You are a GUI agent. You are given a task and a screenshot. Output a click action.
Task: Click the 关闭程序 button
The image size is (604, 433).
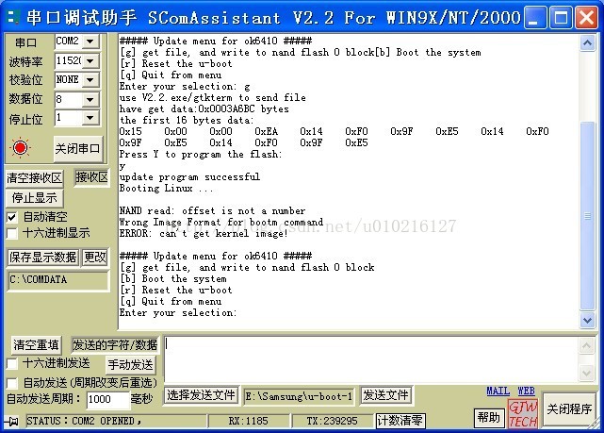569,409
